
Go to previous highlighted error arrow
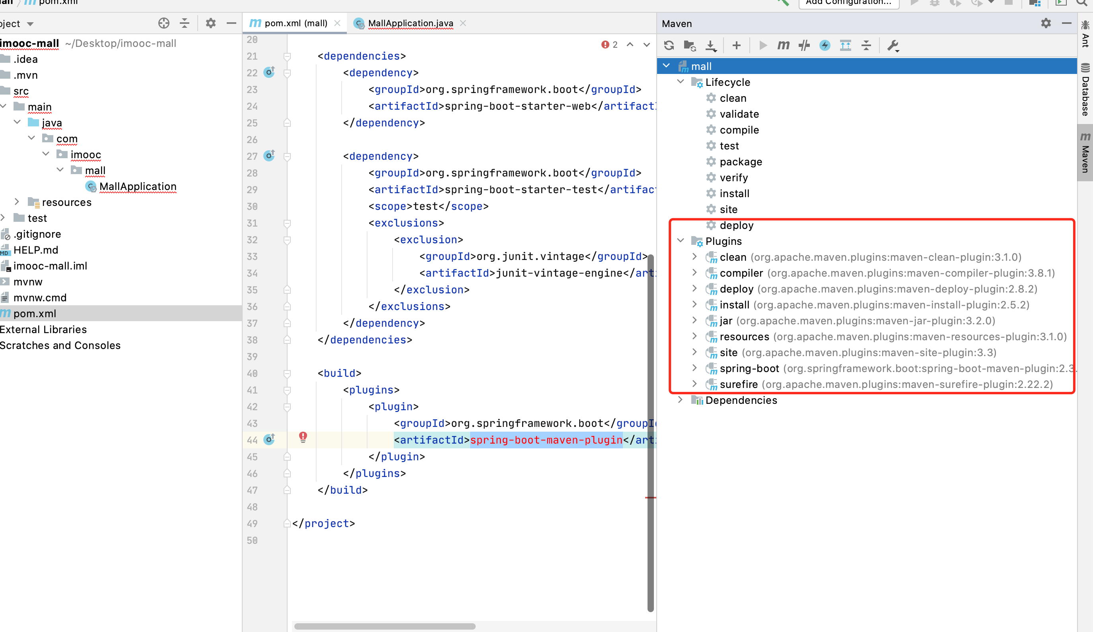pyautogui.click(x=630, y=45)
